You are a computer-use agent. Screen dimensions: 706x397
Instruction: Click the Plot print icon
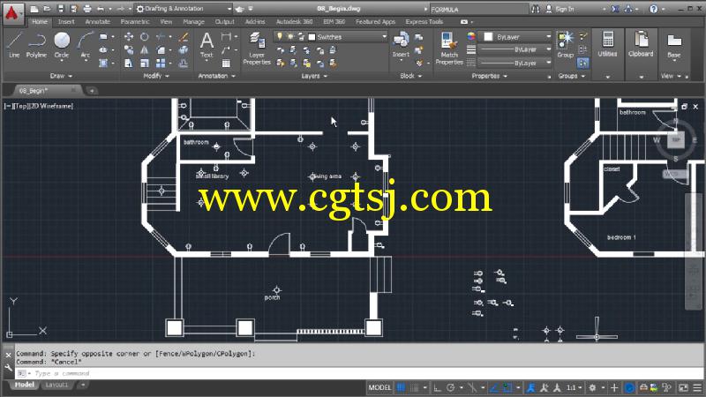86,9
